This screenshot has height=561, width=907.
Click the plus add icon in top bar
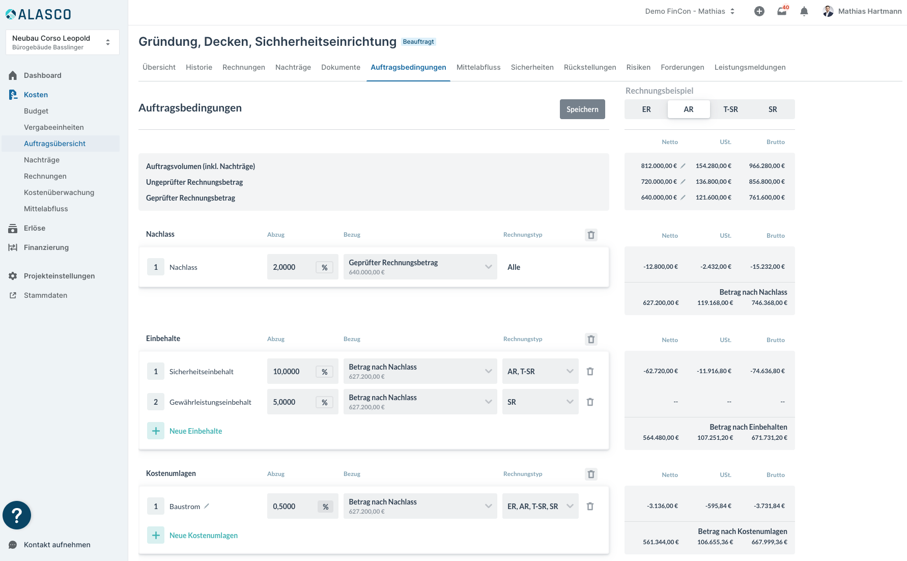pyautogui.click(x=759, y=11)
